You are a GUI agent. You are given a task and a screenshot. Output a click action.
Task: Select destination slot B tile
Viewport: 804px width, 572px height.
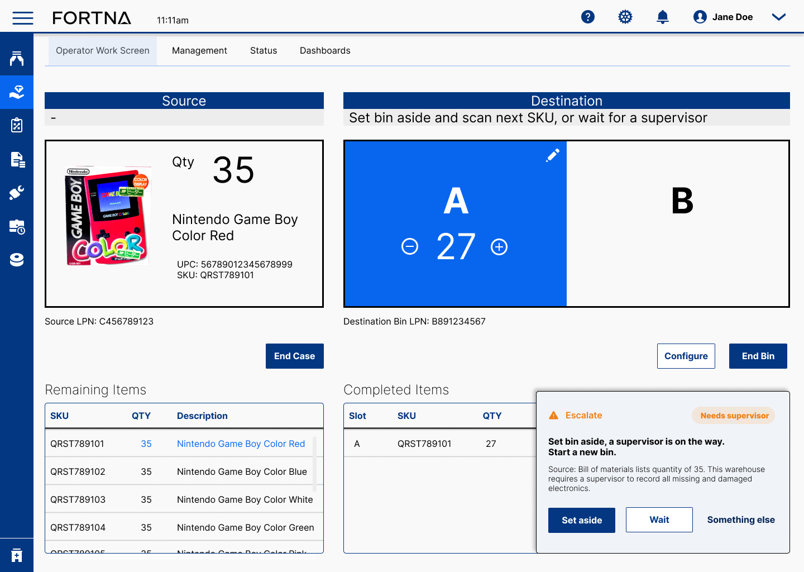(678, 223)
